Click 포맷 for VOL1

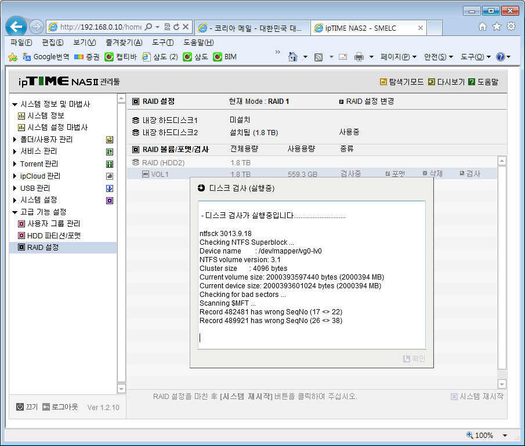396,174
